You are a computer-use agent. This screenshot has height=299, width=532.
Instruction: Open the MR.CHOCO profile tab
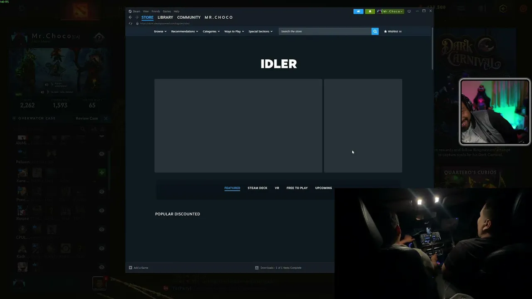tap(219, 17)
